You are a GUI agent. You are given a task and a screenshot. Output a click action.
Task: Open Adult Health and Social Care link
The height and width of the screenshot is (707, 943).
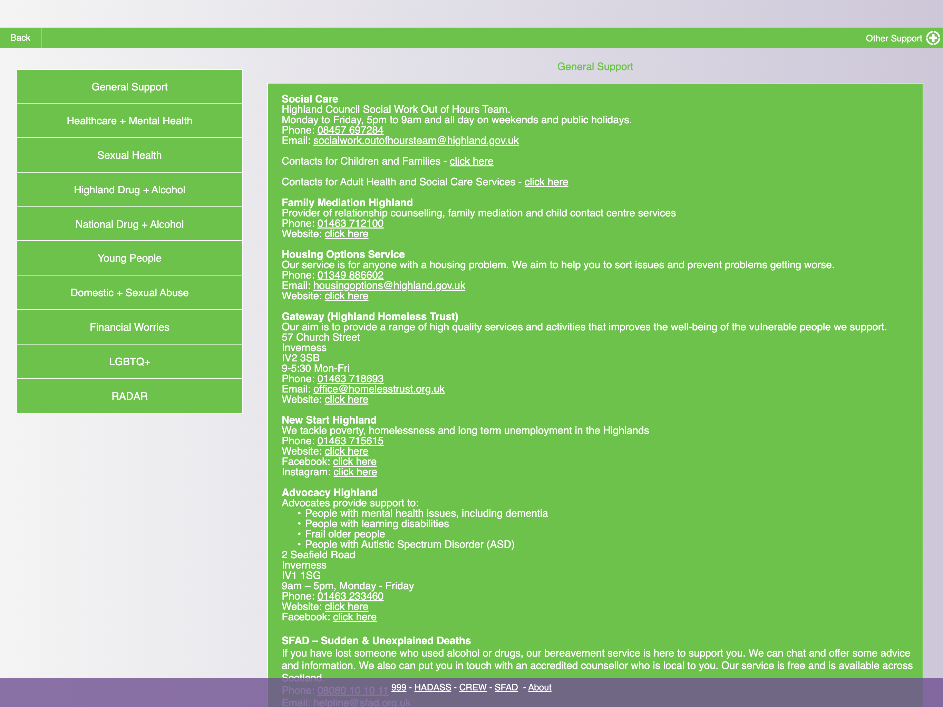(x=546, y=182)
